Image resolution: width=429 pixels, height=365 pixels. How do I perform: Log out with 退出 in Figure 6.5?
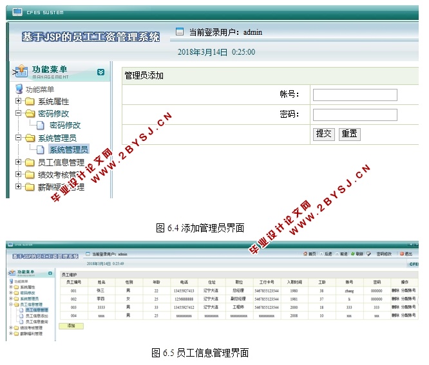coord(408,254)
